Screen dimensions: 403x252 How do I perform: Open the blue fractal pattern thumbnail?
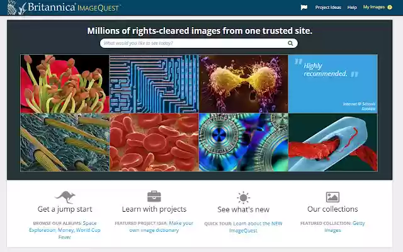(244, 142)
